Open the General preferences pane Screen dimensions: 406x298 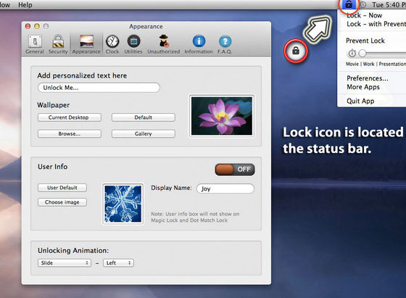click(x=35, y=44)
